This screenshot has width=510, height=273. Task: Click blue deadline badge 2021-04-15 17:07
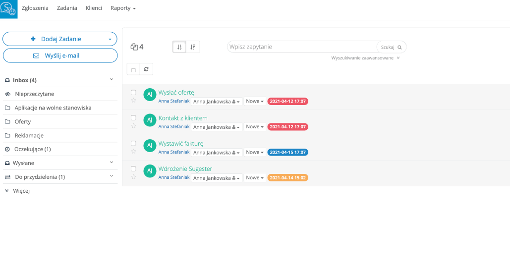(x=288, y=152)
